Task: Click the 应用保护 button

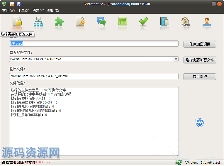Action: pos(200,77)
